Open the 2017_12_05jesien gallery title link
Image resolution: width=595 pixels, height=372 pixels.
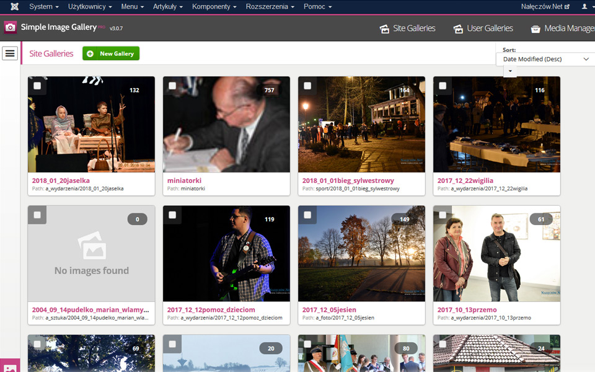tap(329, 310)
